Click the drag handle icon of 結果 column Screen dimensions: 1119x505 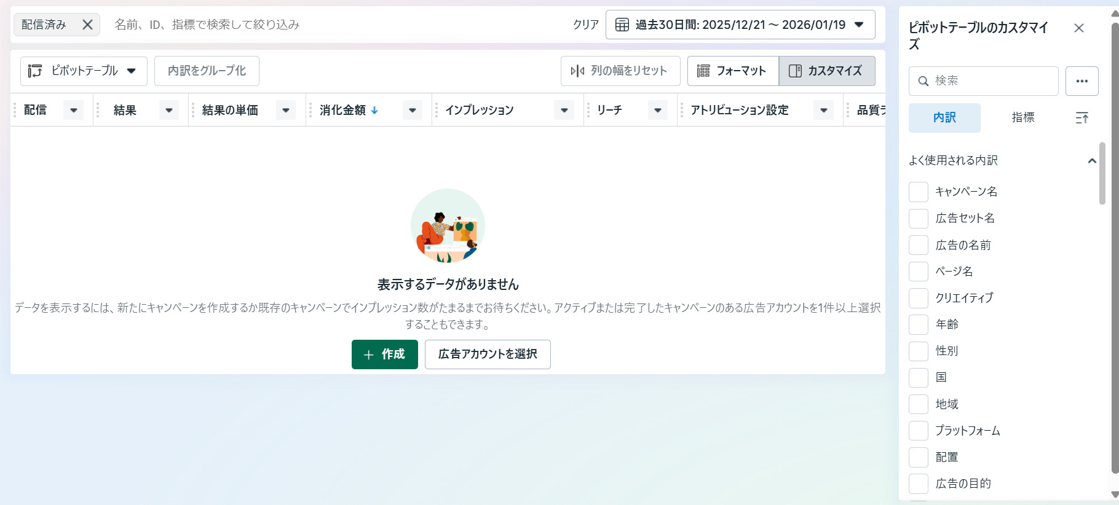98,110
